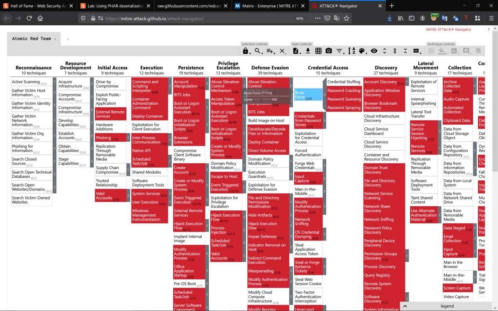Expand the legend panel chevron
This screenshot has height=311, width=498.
click(x=405, y=306)
